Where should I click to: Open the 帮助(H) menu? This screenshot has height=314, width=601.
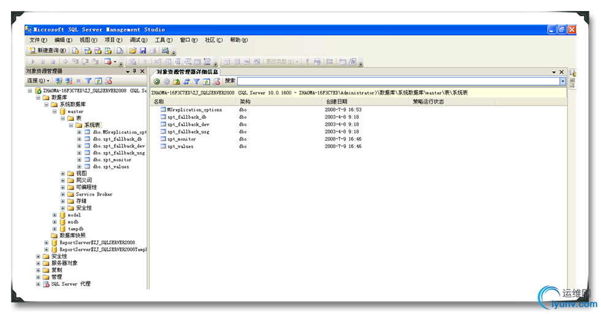pos(239,40)
